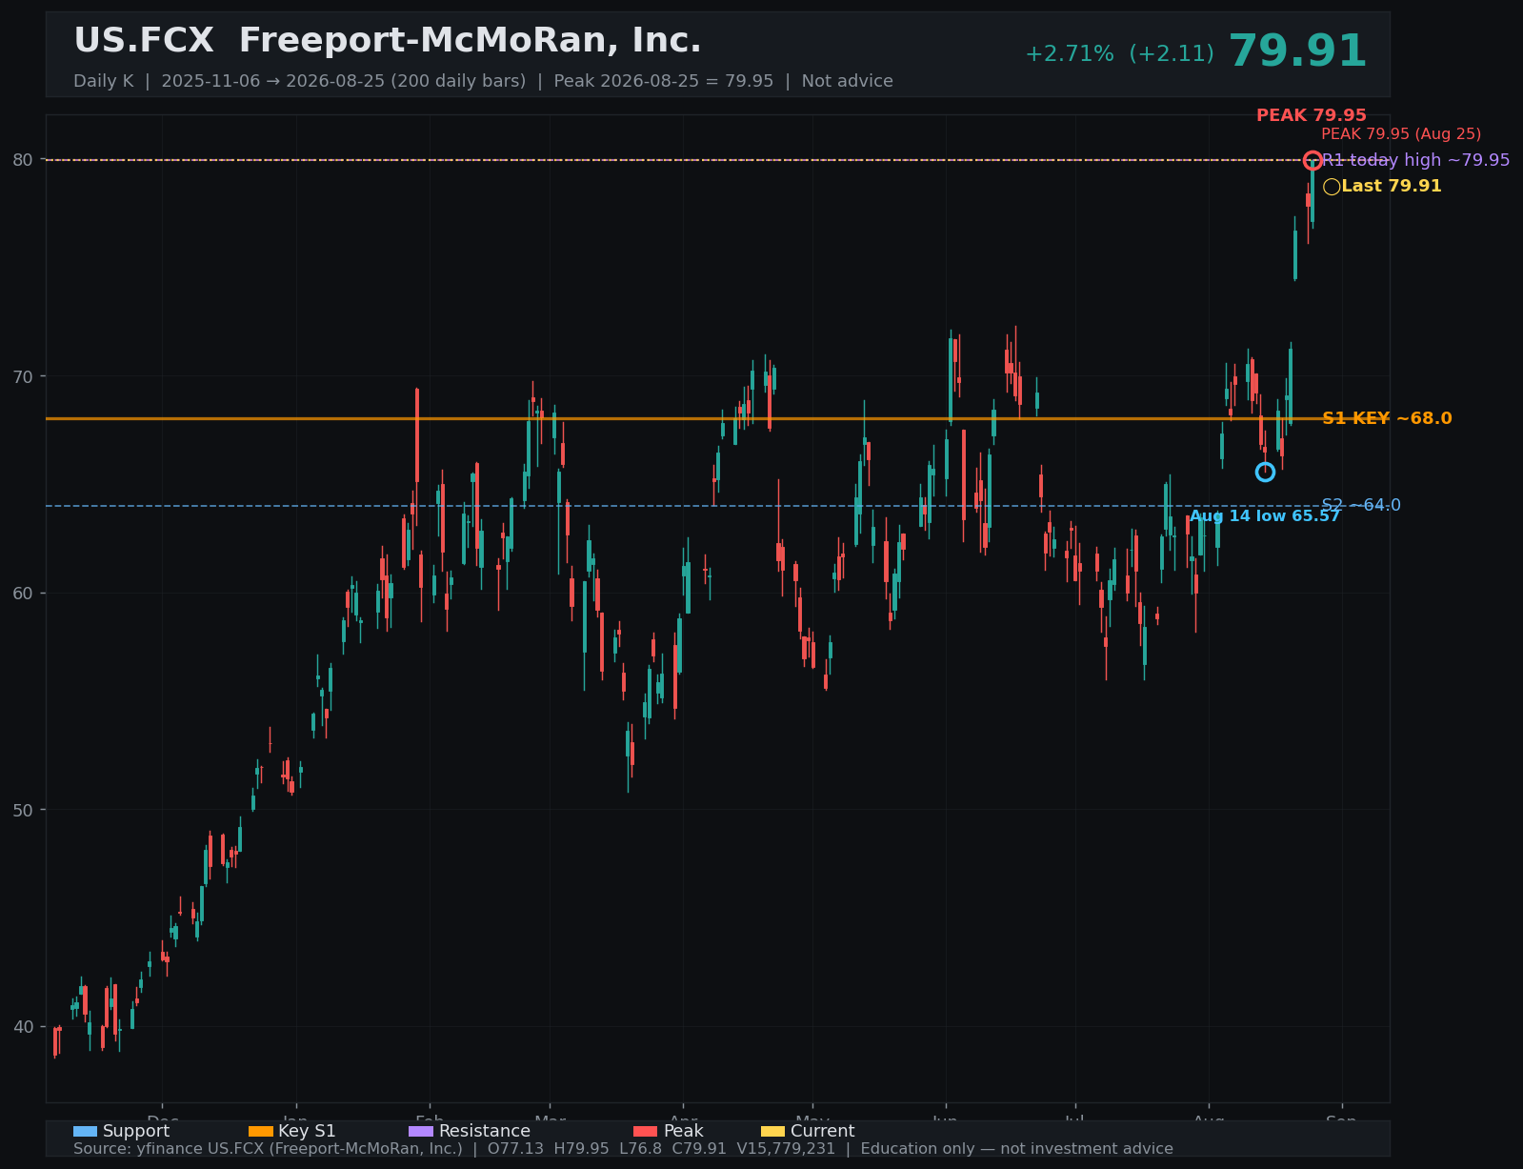This screenshot has height=1169, width=1523.
Task: Select the purple Resistance legend swatch
Action: pyautogui.click(x=421, y=1131)
